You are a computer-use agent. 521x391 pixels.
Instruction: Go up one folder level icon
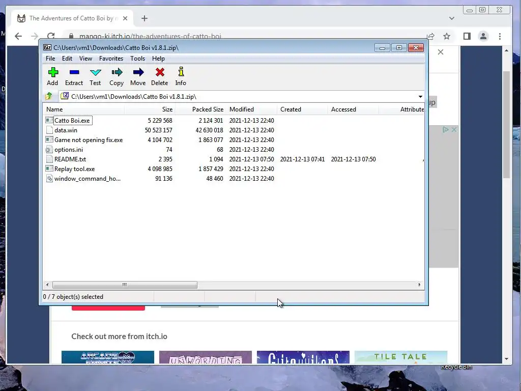(49, 96)
